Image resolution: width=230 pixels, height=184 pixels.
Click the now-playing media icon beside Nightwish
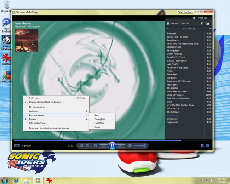pos(17,146)
